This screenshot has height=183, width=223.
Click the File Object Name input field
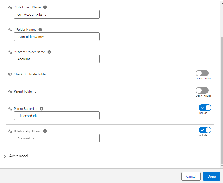(x=57, y=14)
